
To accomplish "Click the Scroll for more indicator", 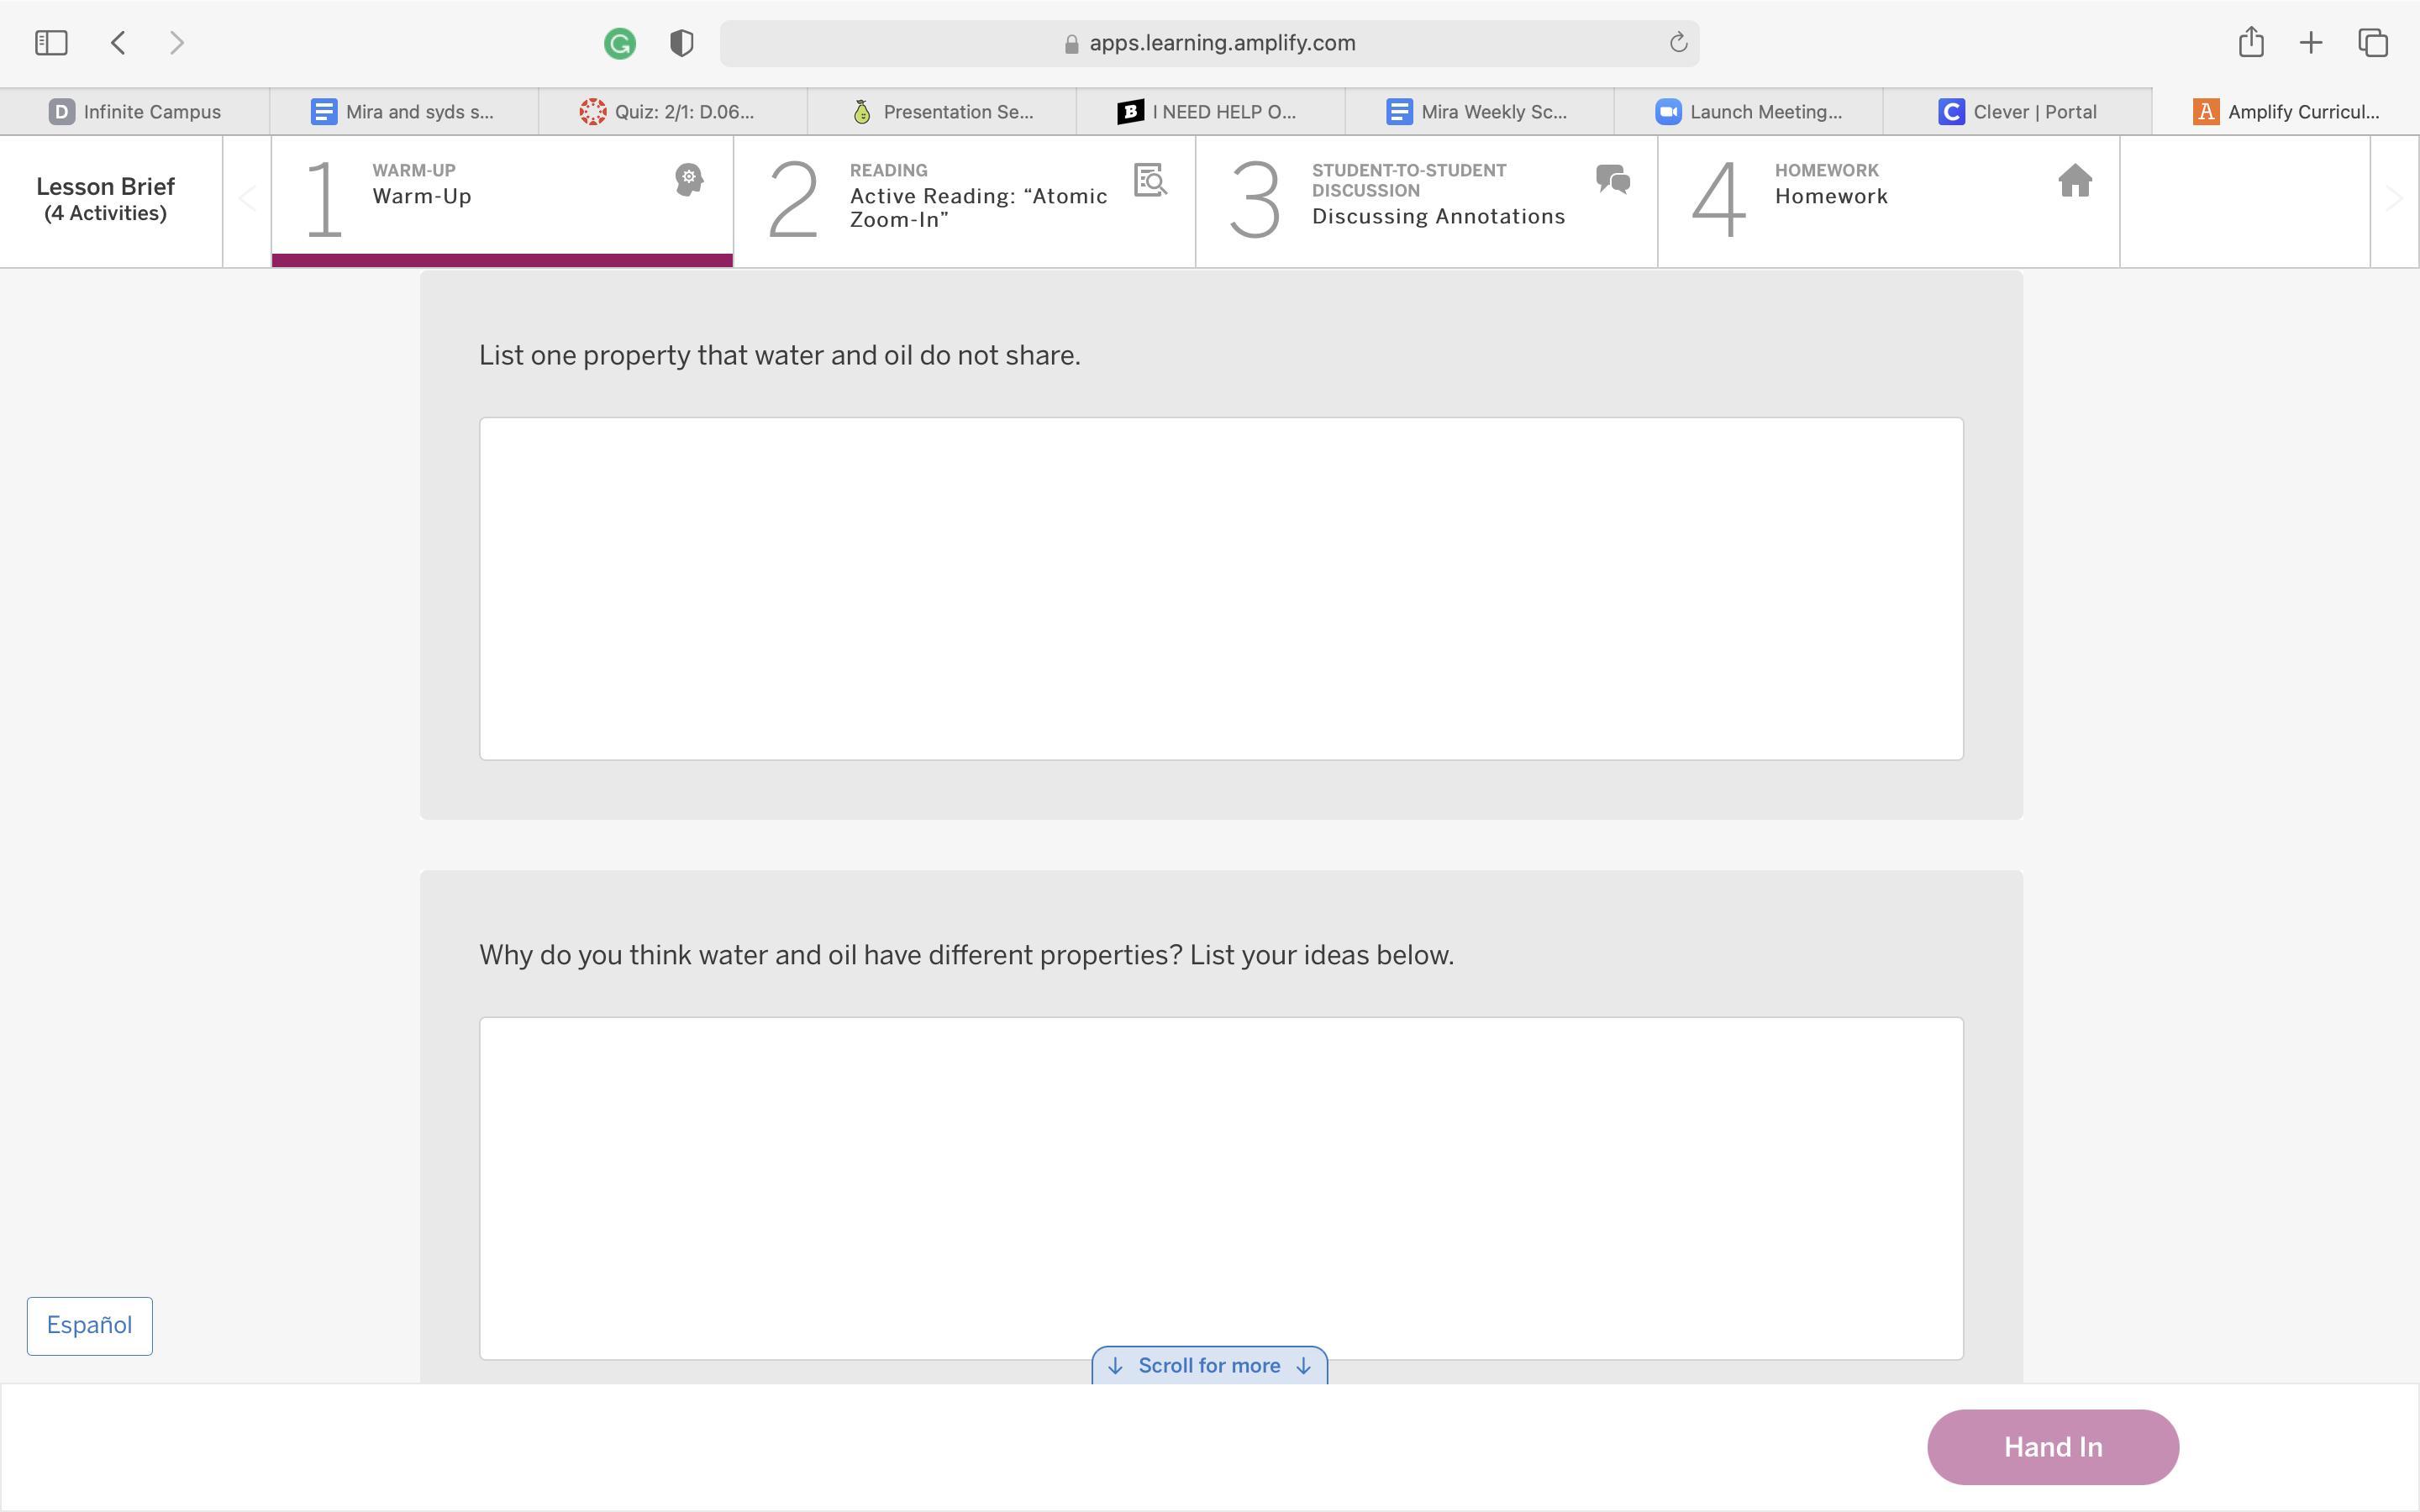I will tap(1209, 1366).
